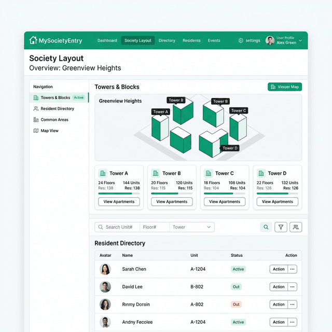The image size is (332, 332).
Task: Expand the Tower filter dropdown
Action: (192, 227)
